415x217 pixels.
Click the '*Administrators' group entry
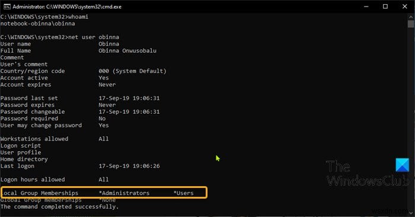(x=124, y=193)
